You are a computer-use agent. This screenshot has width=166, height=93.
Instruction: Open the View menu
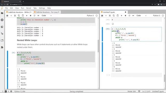(x=17, y=8)
